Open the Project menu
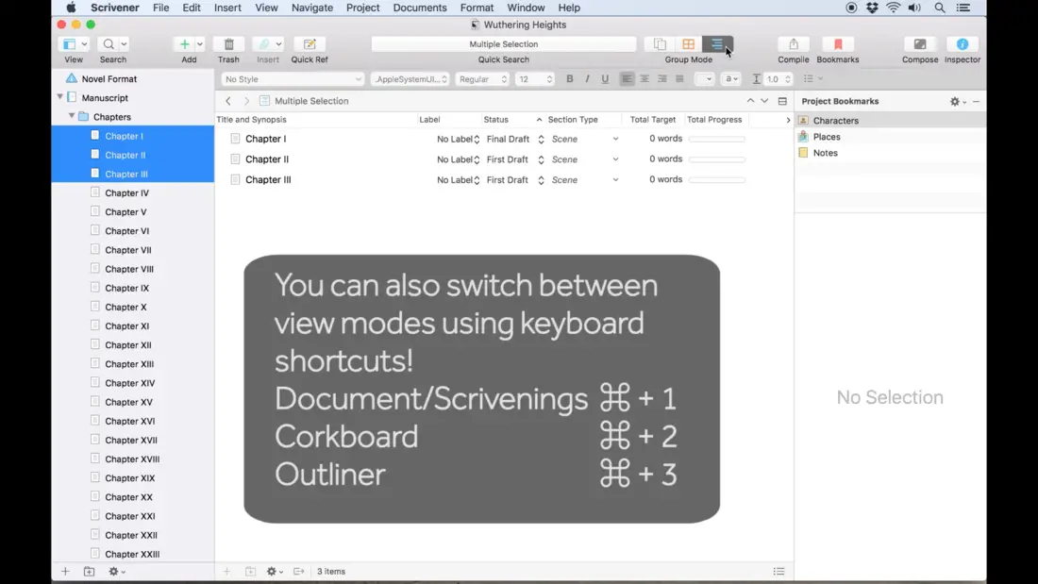This screenshot has width=1038, height=584. click(362, 8)
